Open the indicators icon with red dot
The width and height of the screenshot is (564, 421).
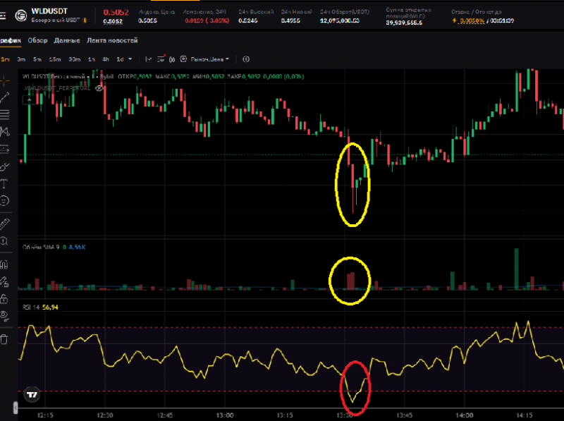161,59
